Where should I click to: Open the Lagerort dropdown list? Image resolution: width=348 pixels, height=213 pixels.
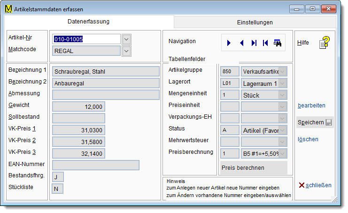click(x=282, y=83)
